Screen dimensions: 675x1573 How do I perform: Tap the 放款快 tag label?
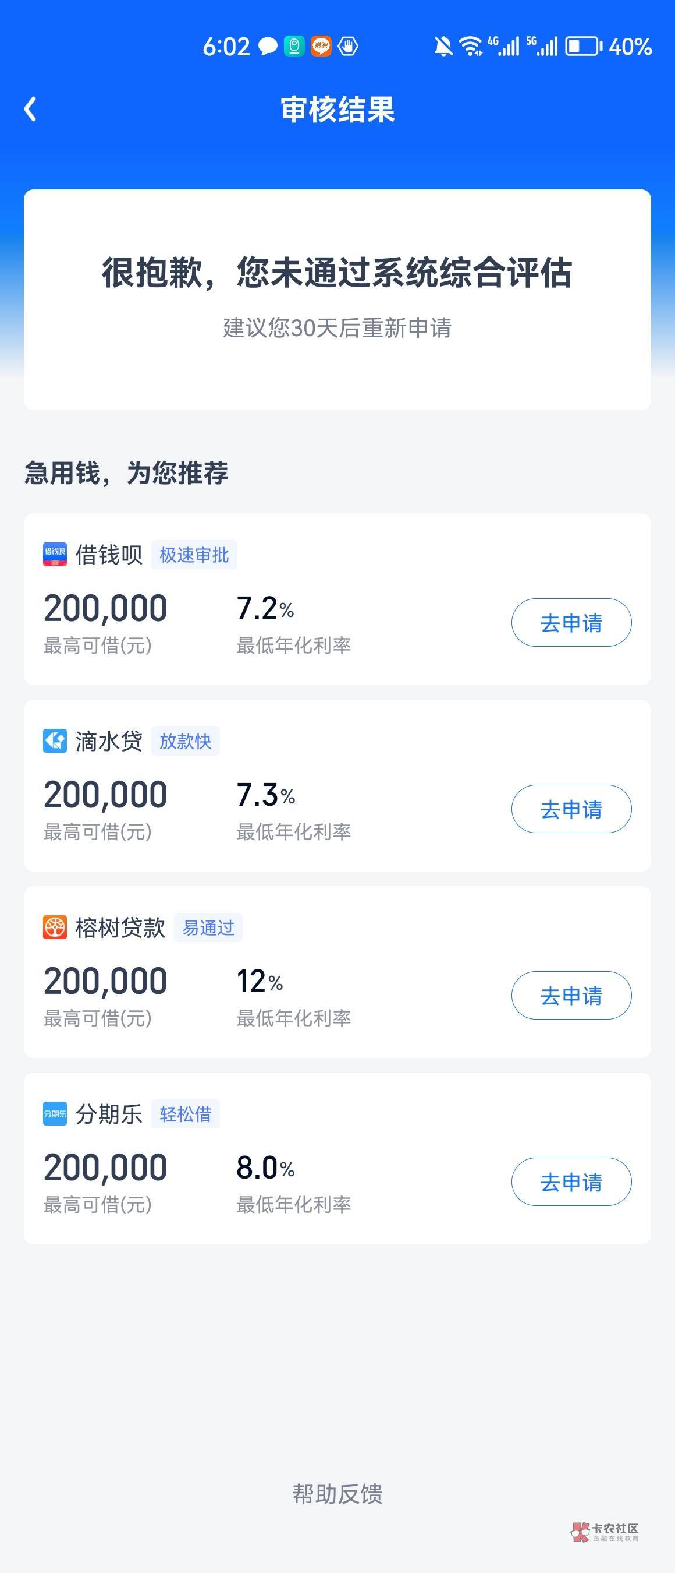[186, 740]
